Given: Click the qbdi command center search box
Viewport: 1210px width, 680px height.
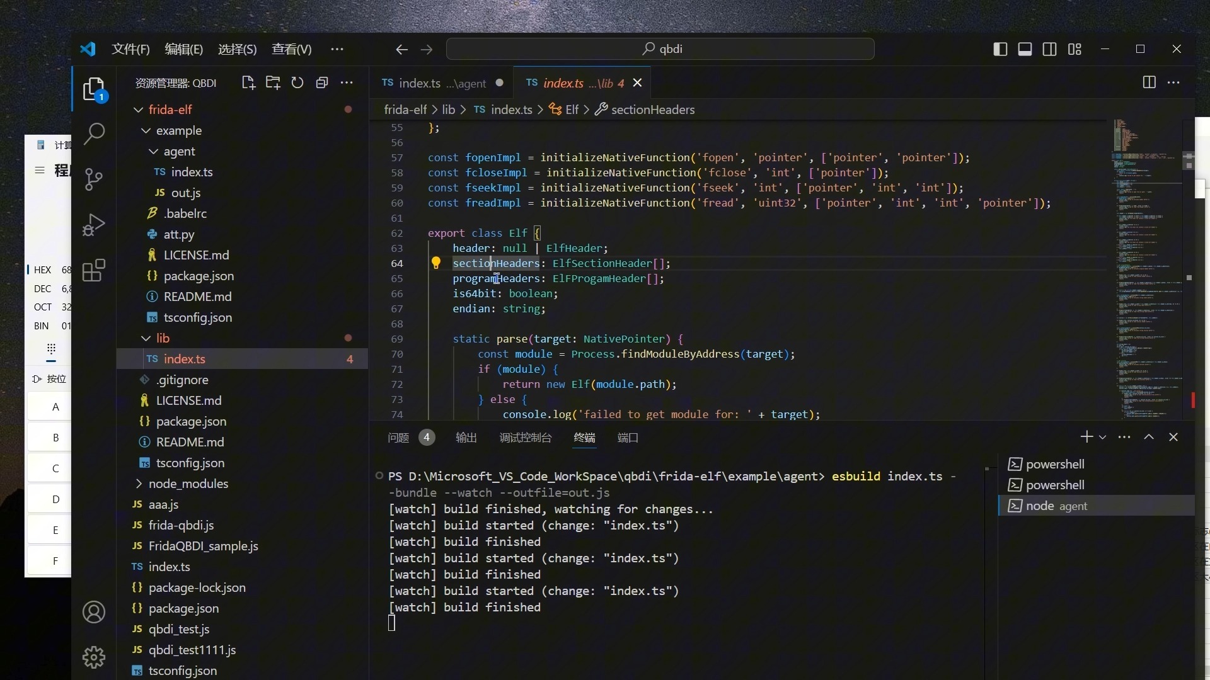Looking at the screenshot, I should pyautogui.click(x=660, y=49).
